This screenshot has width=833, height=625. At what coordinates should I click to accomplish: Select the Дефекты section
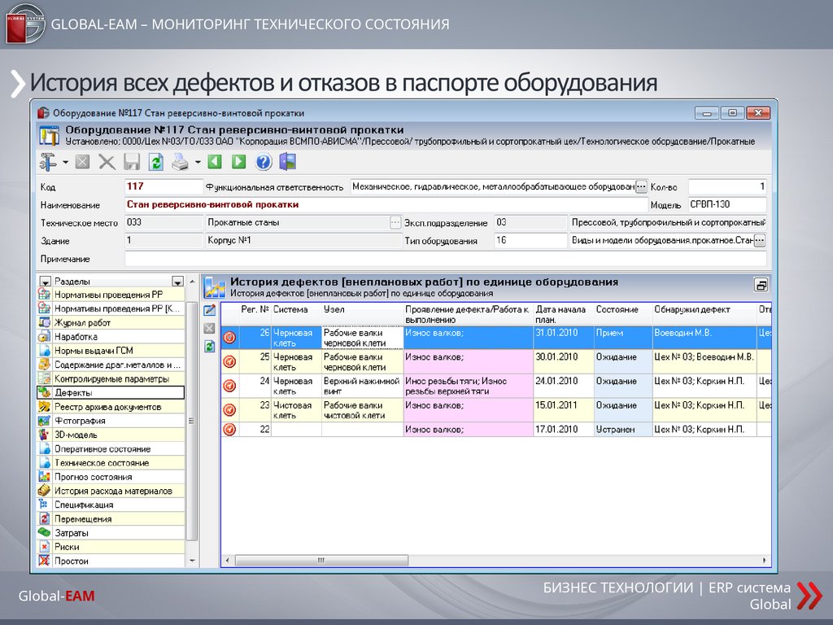pos(111,393)
